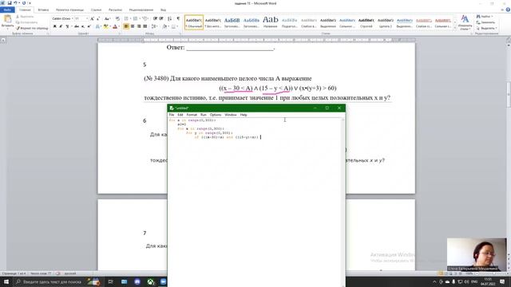The image size is (511, 287).
Task: Open the font size combo box
Action: point(81,19)
